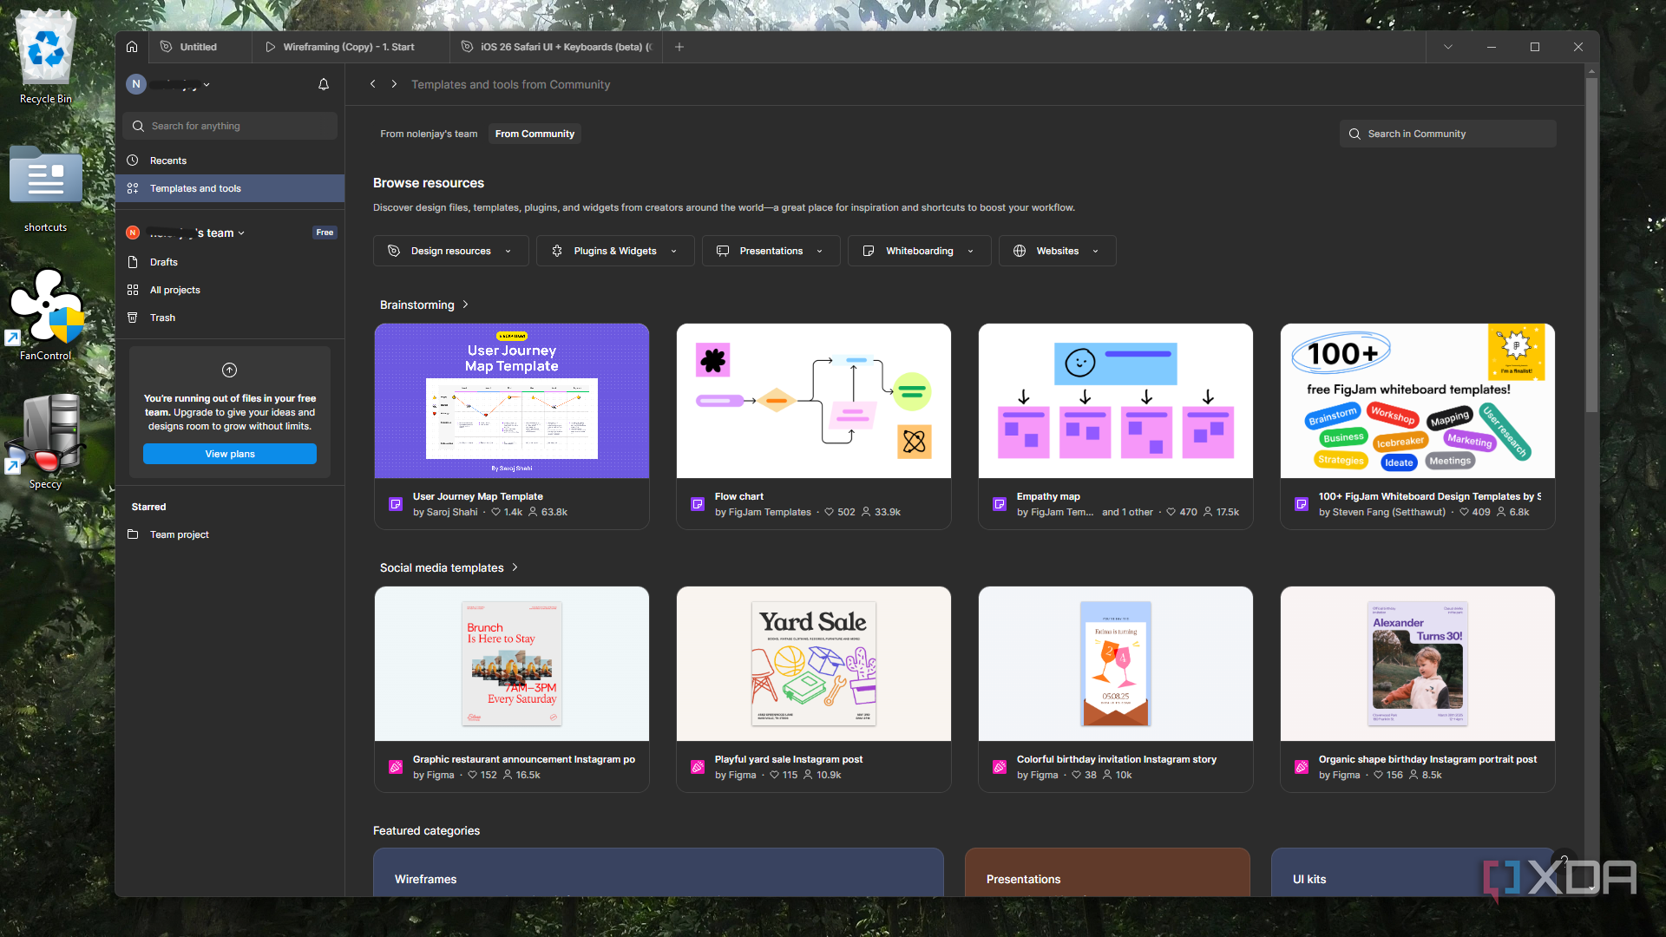Open Recents in sidebar
The image size is (1666, 937).
pos(230,161)
